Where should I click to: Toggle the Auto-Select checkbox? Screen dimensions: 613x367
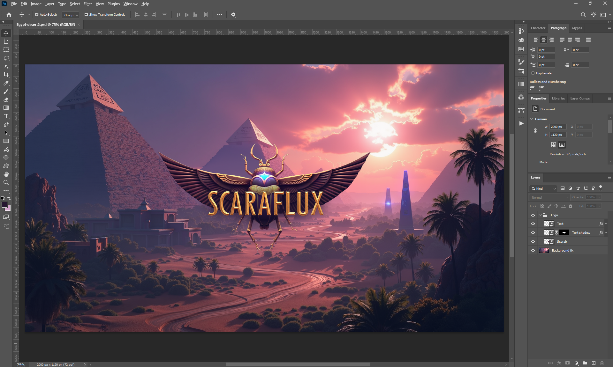pos(37,14)
